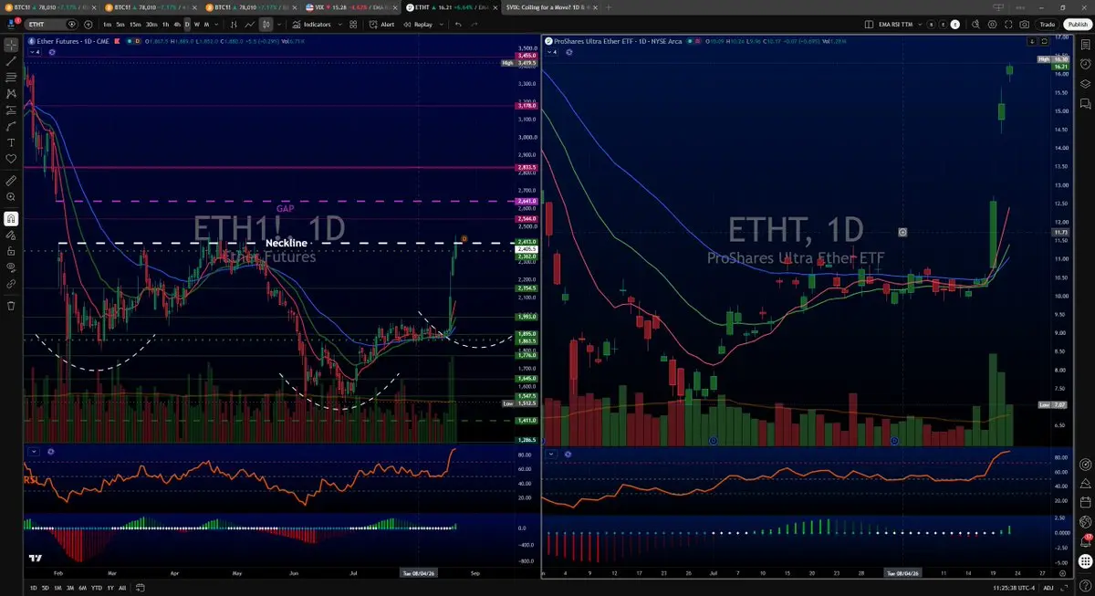Click the ETHT symbol search field
Image resolution: width=1095 pixels, height=596 pixels.
[x=51, y=24]
